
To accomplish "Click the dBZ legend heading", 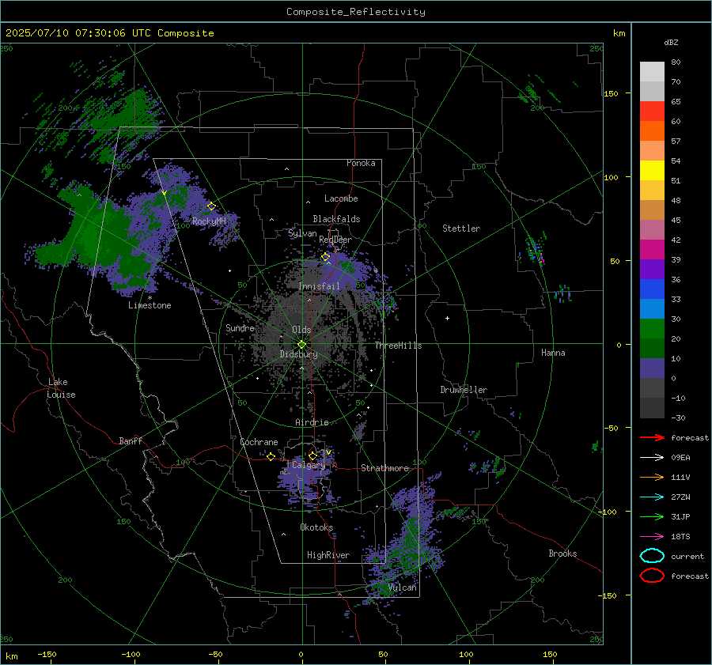I will click(x=671, y=42).
